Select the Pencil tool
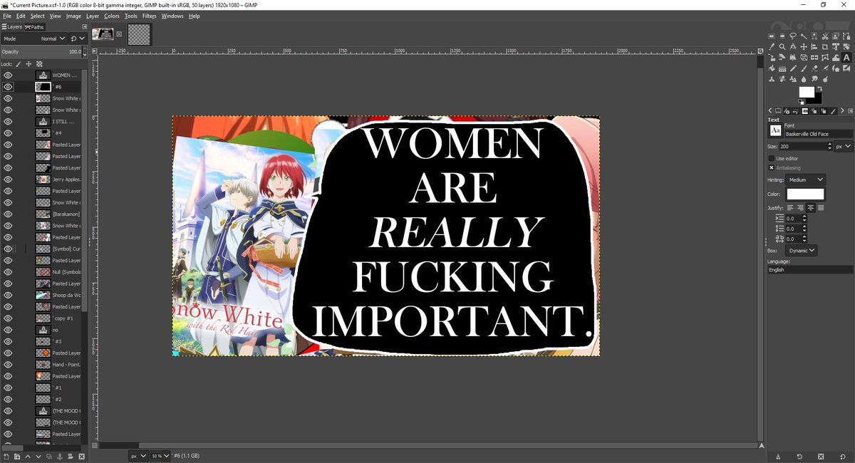Screen dimensions: 855x463 793,68
